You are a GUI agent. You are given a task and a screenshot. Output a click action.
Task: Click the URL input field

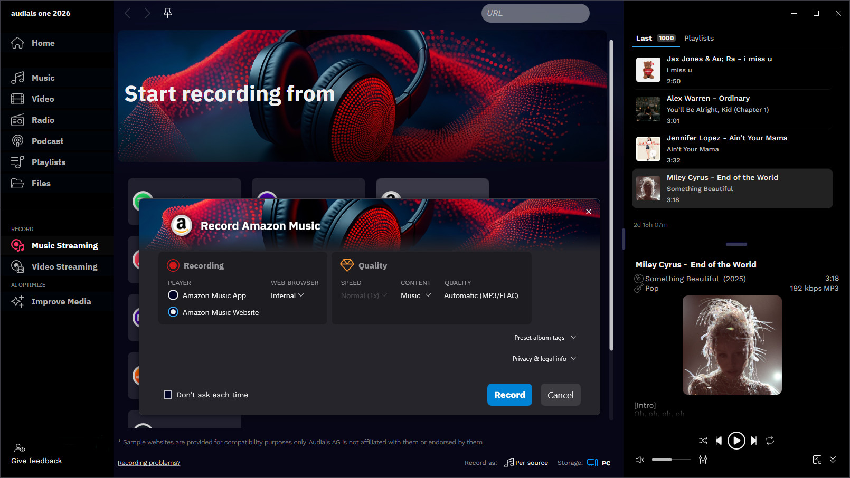point(535,13)
